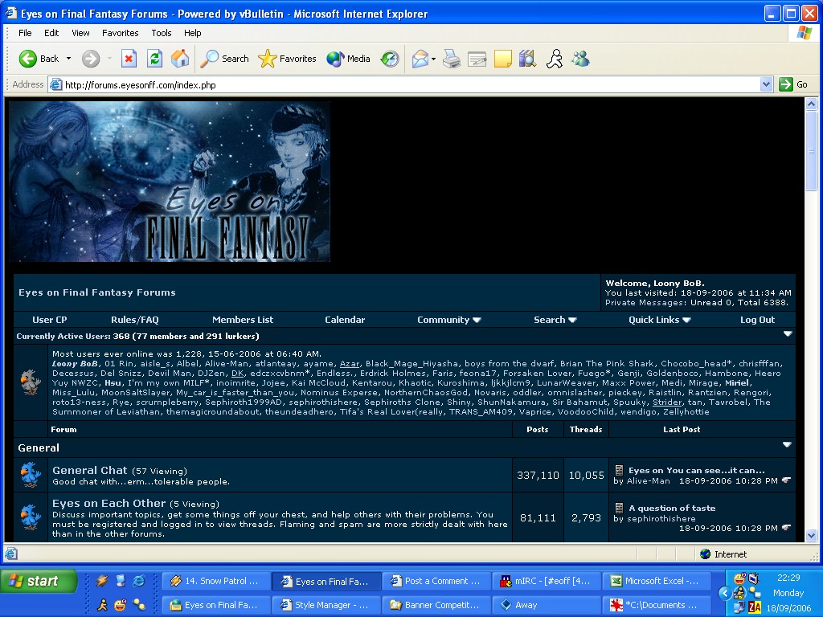
Task: Switch to Banner Competition taskbar folder
Action: [436, 605]
